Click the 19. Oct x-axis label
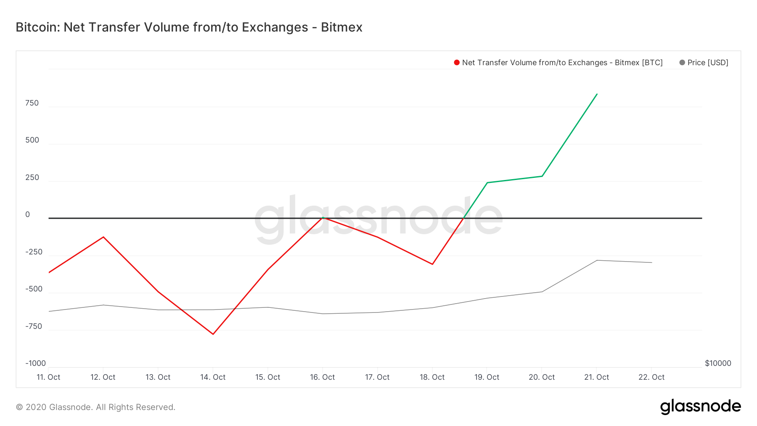This screenshot has width=757, height=426. (x=487, y=377)
